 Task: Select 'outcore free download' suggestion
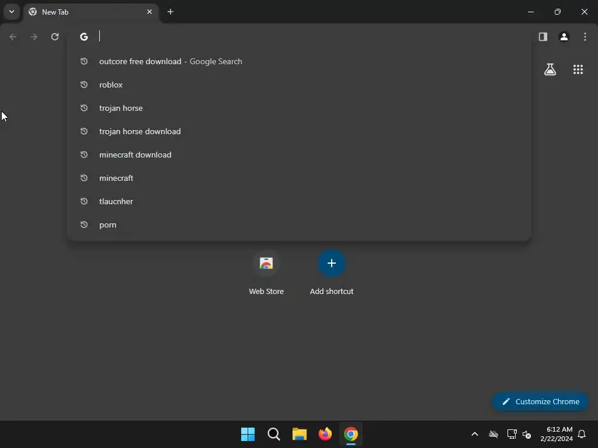[x=299, y=61]
